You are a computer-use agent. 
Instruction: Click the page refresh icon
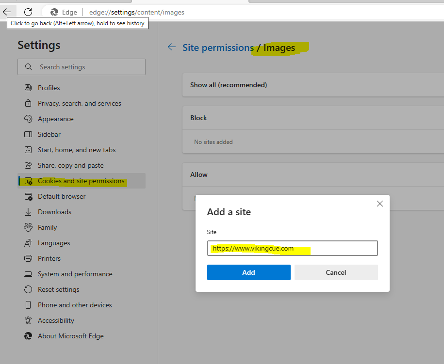[x=28, y=12]
